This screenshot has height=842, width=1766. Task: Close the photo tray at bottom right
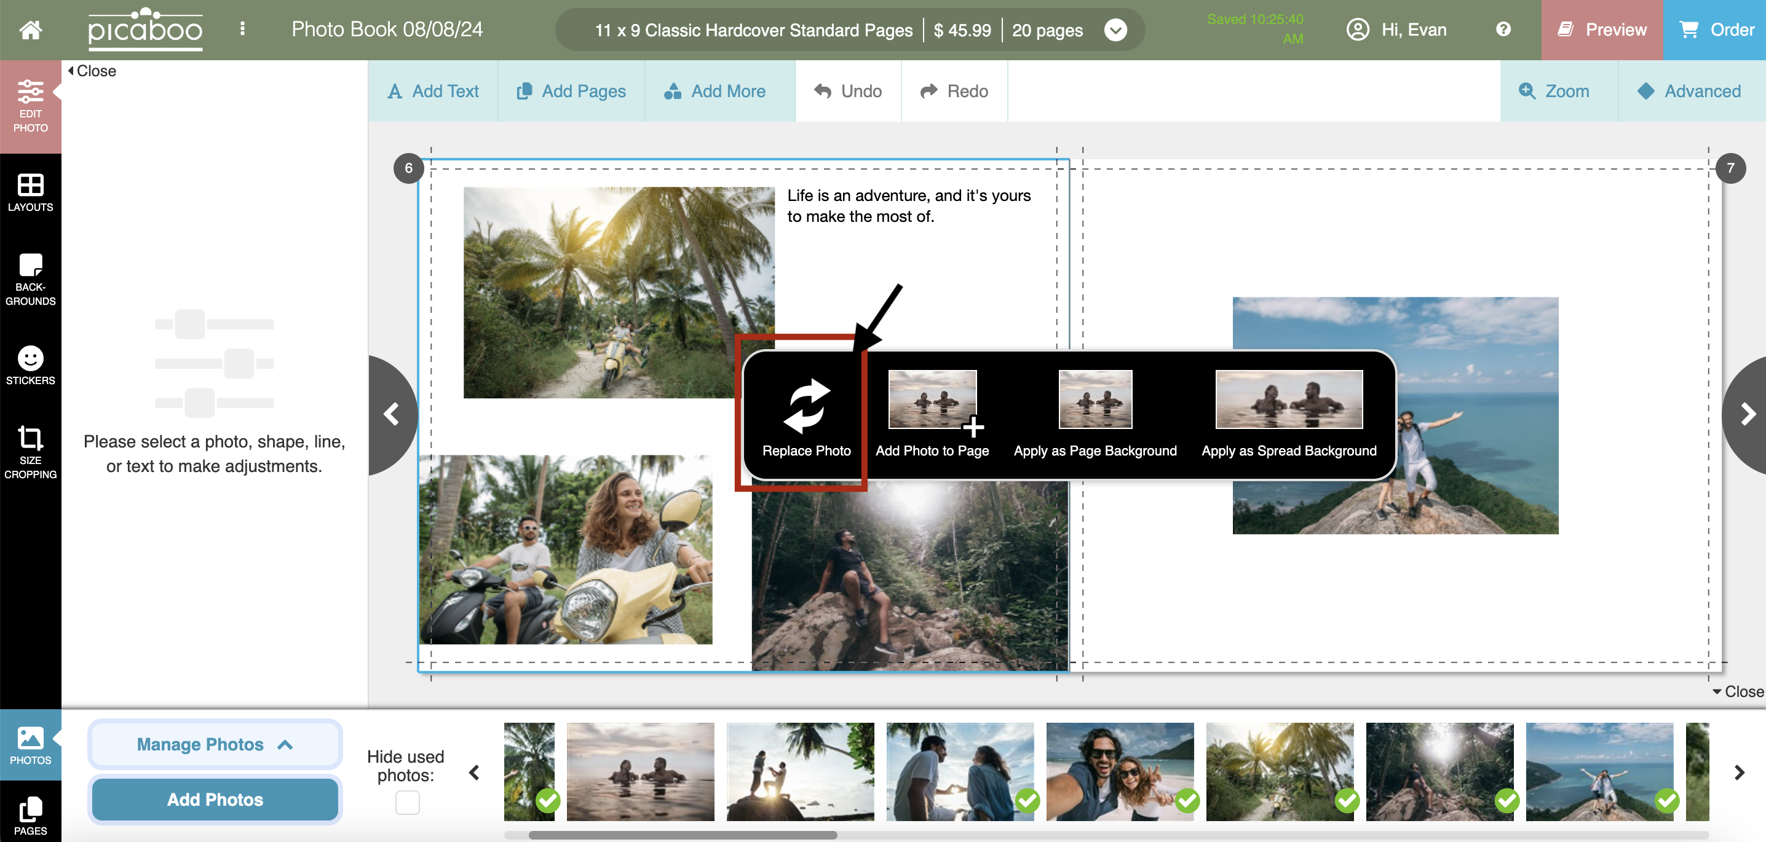(x=1738, y=692)
